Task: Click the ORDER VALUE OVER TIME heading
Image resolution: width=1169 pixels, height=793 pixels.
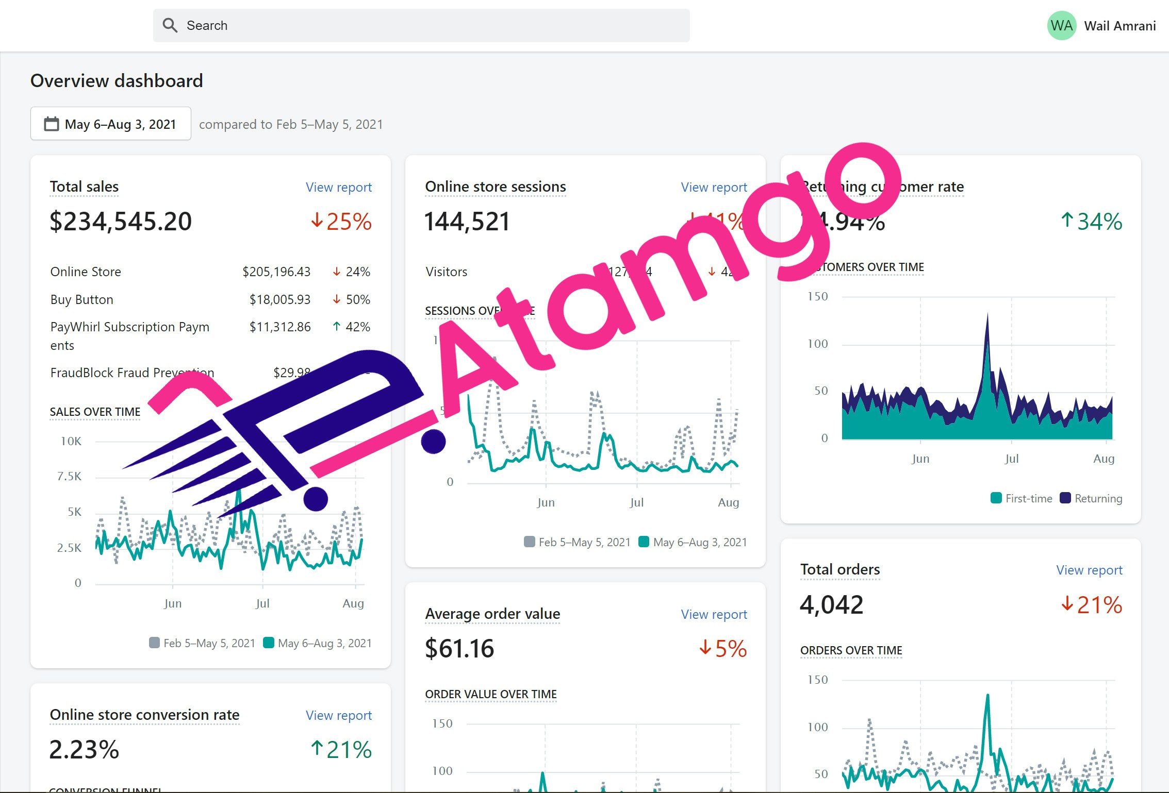Action: (x=491, y=694)
